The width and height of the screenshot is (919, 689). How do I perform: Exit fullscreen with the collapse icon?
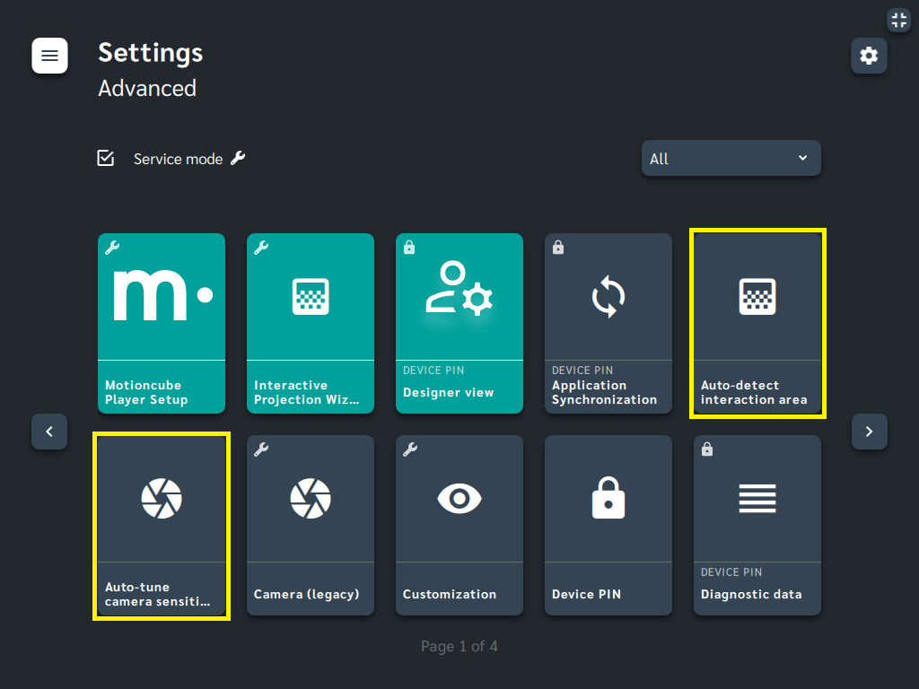pyautogui.click(x=898, y=20)
